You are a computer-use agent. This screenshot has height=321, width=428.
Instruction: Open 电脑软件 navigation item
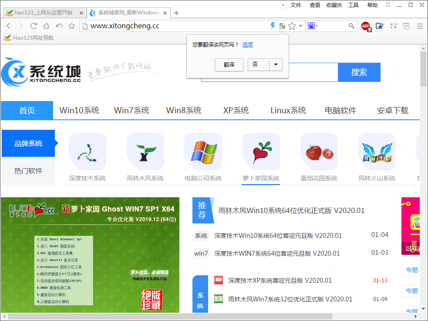[340, 110]
